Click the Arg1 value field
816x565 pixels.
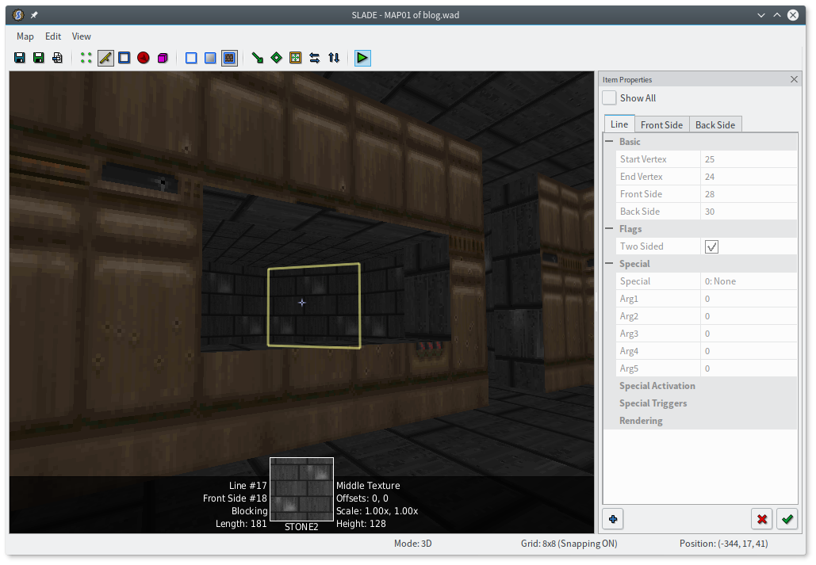[749, 299]
